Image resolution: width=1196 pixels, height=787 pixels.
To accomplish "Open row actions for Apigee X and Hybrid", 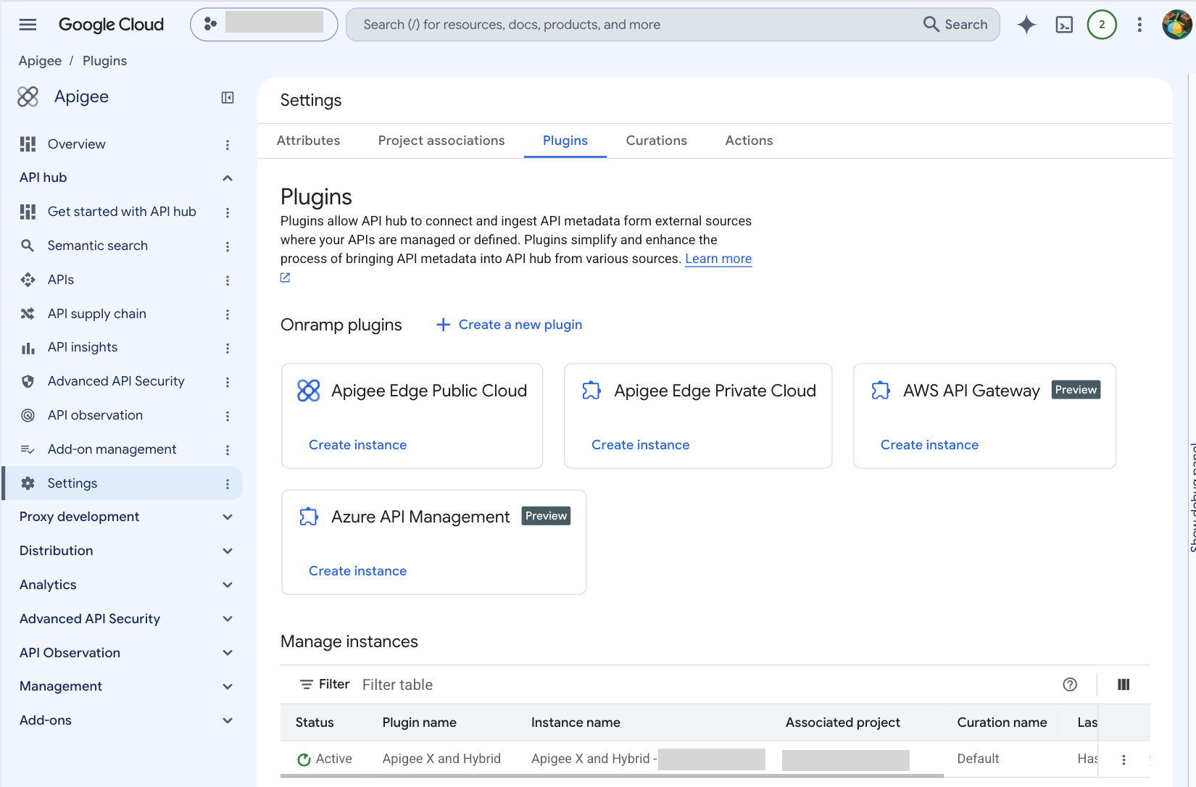I will tap(1124, 759).
